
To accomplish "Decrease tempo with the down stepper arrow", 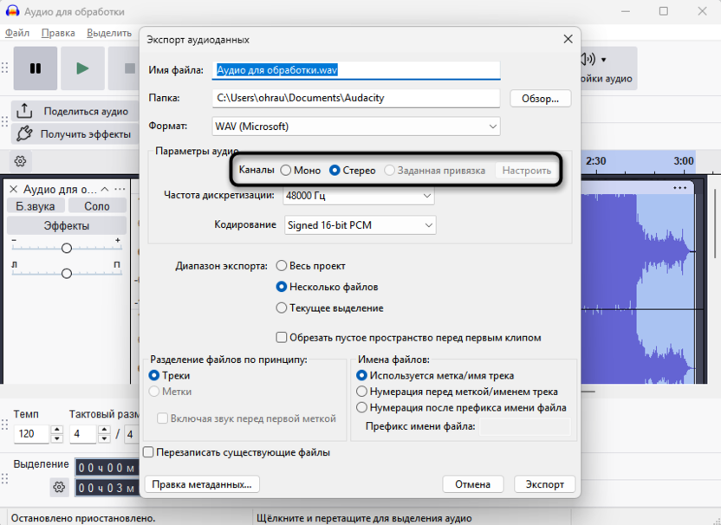I will (56, 438).
